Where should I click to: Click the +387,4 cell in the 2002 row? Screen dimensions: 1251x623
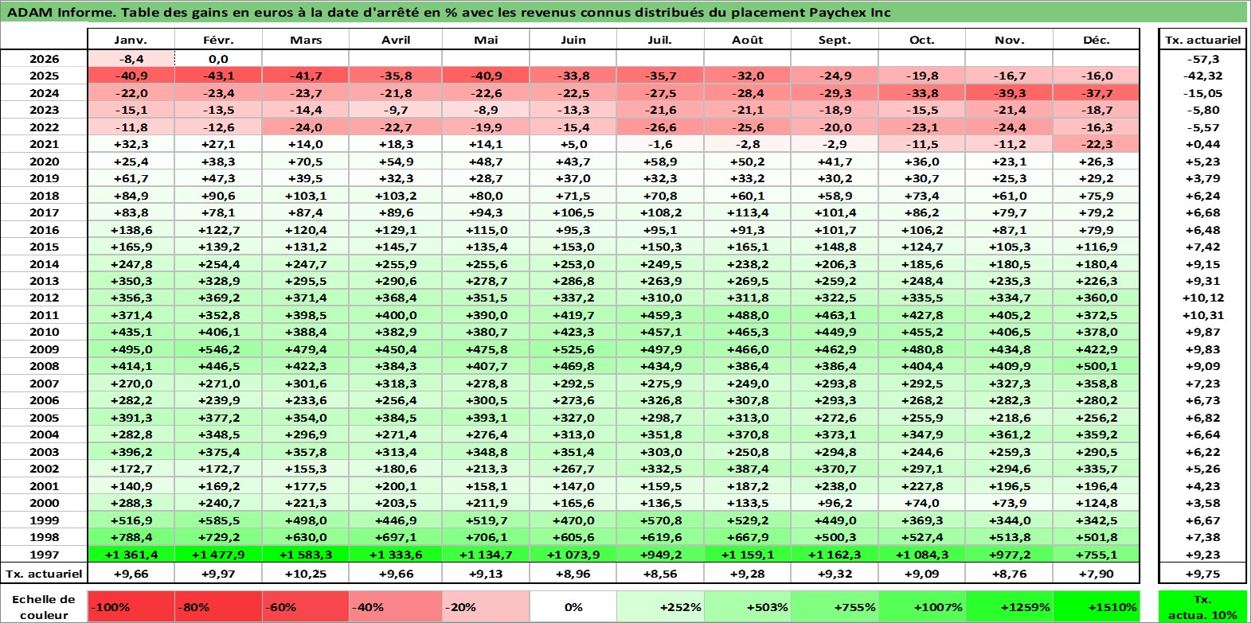(747, 469)
